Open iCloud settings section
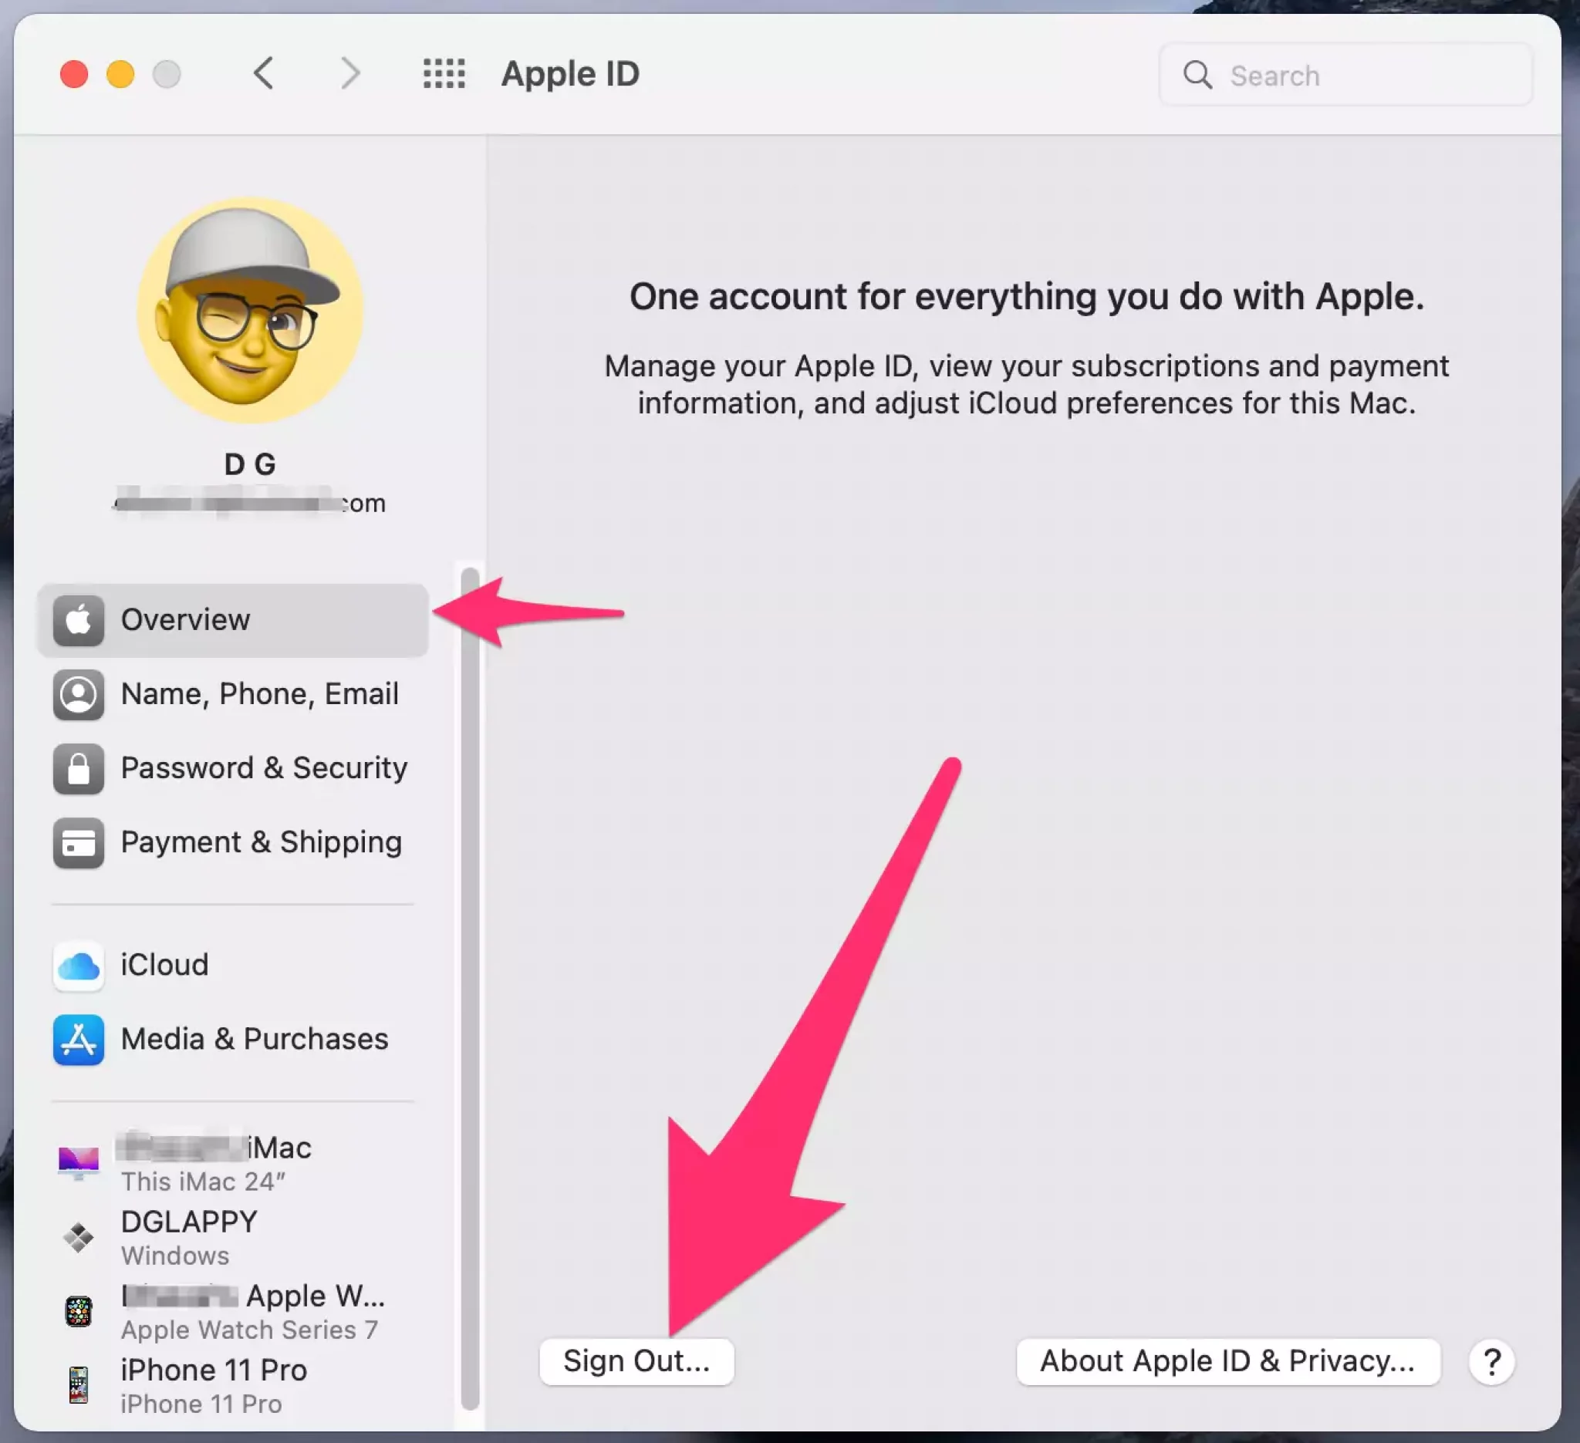 233,965
